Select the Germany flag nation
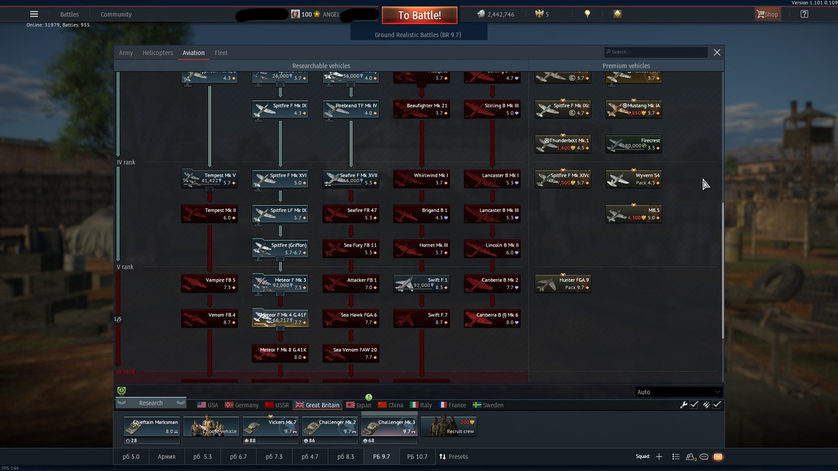The width and height of the screenshot is (838, 471). coord(242,405)
